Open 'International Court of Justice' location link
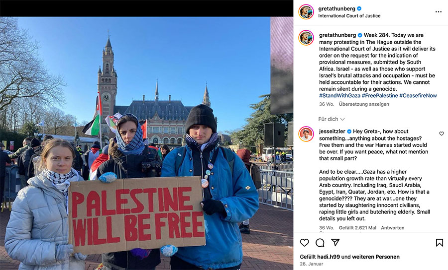Viewport: 448px width, 270px height. tap(349, 16)
